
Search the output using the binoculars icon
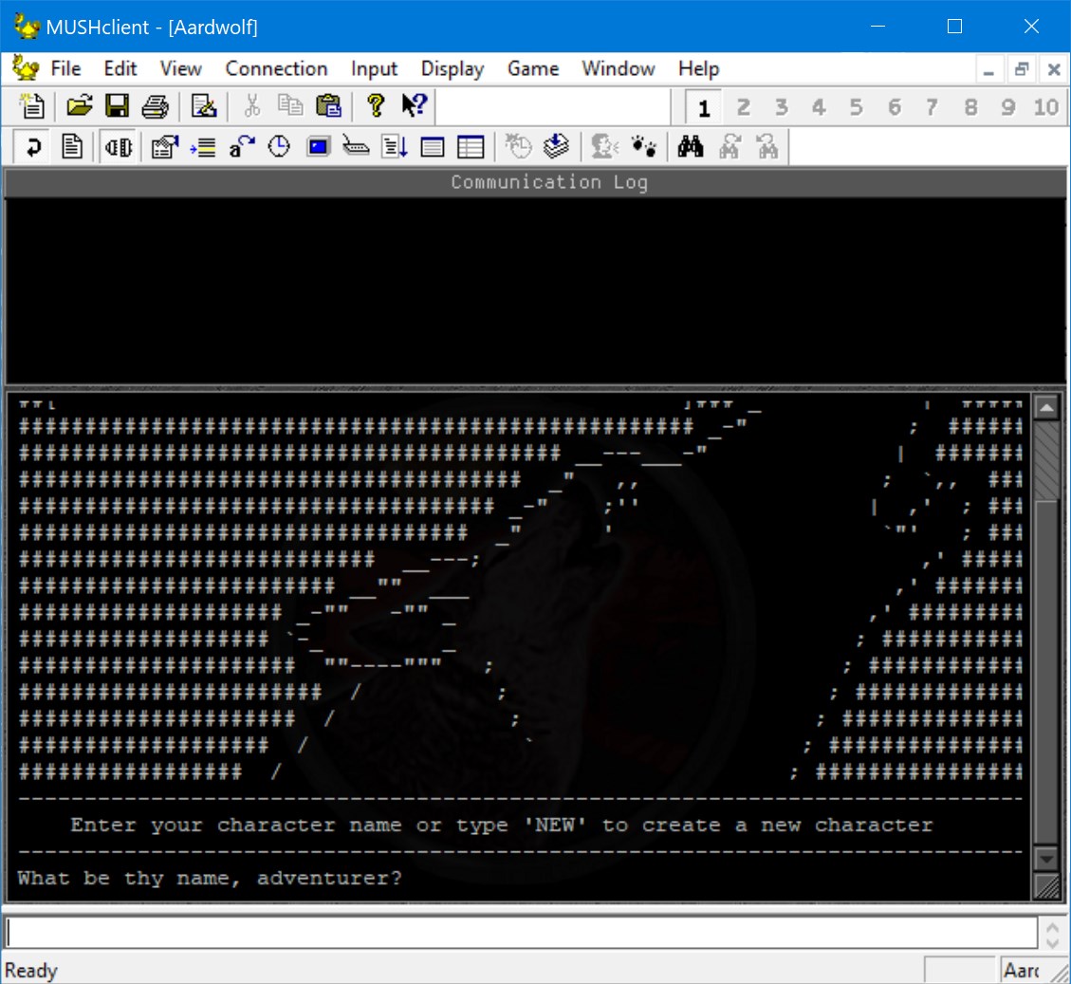[x=692, y=146]
